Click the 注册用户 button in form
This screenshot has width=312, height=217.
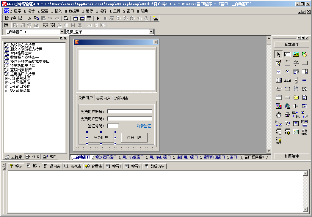[134, 138]
